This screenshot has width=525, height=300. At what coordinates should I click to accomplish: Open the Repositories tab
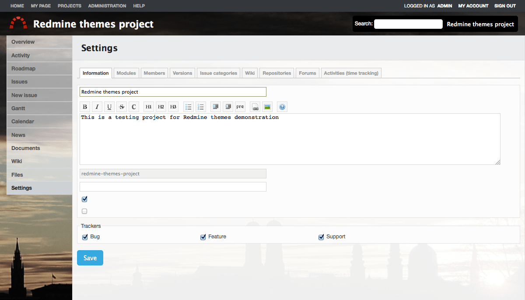(x=277, y=73)
